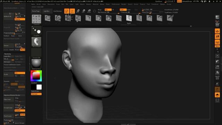Image resolution: width=222 pixels, height=125 pixels.
Task: Click the circular gizmo icon beside Rotate
Action: pyautogui.click(x=95, y=11)
